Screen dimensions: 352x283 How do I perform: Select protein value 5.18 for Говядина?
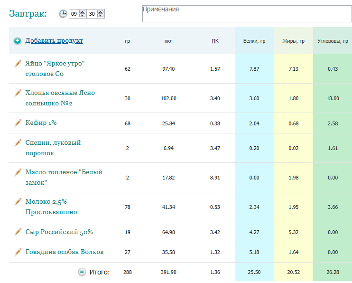254,252
